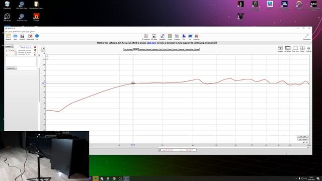Viewport: 322px width, 181px height.
Task: Open the RTA analyzer
Action: (184, 37)
